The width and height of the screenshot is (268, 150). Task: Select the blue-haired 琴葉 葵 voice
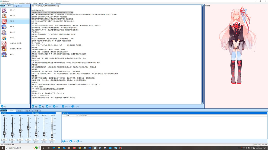[4, 27]
